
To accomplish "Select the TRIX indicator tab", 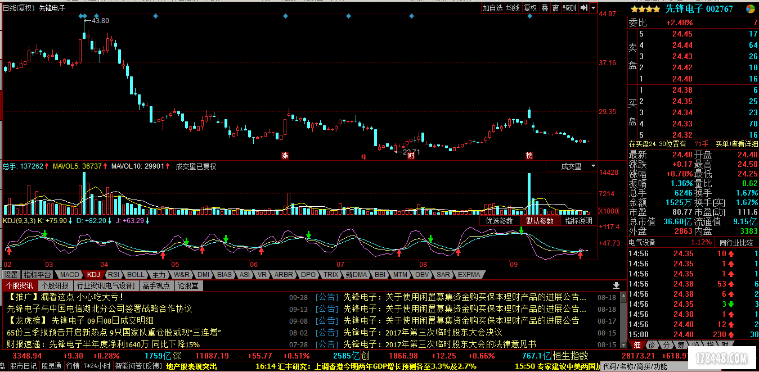I will coord(331,275).
